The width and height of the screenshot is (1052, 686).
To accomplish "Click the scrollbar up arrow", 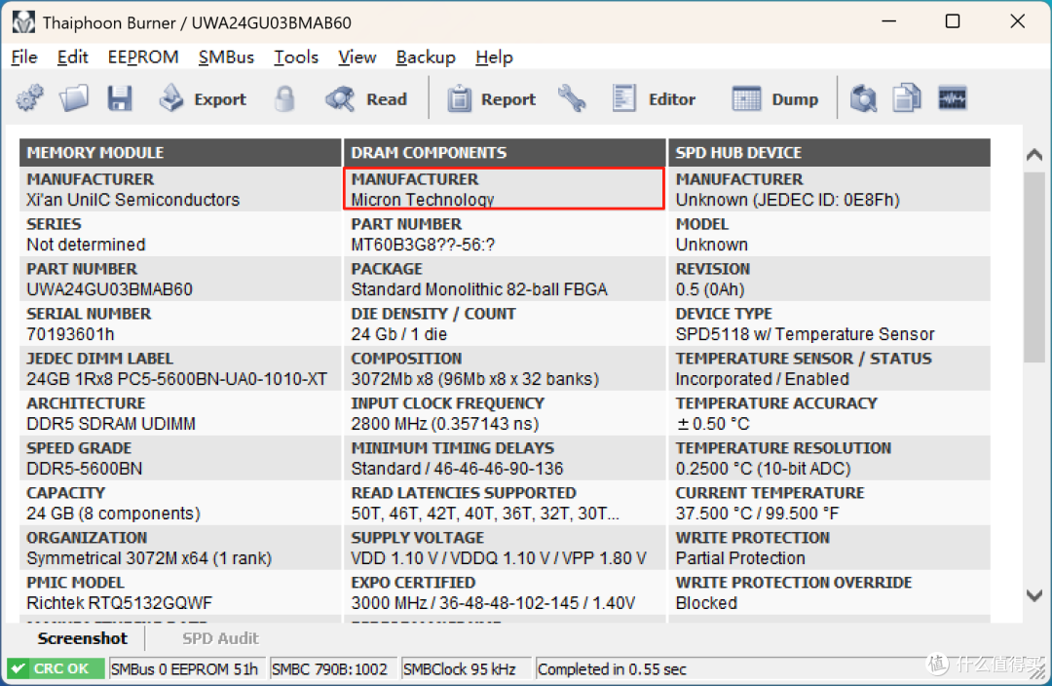I will point(1033,155).
